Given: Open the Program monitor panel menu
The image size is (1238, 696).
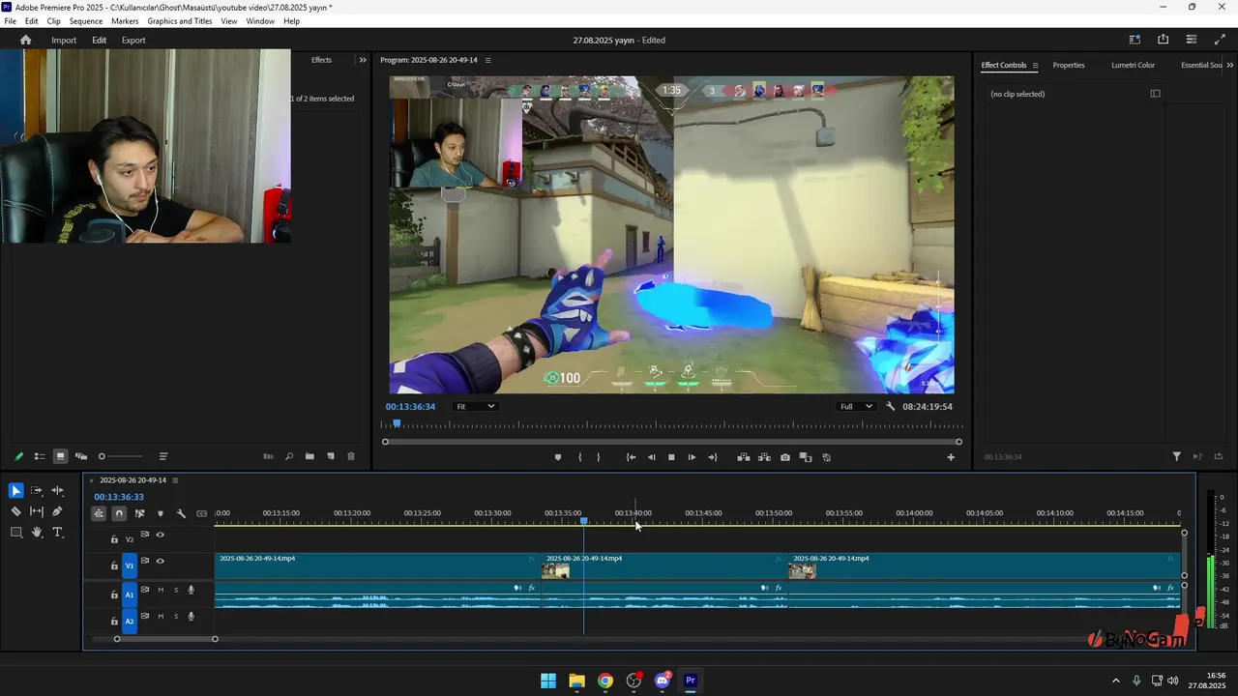Looking at the screenshot, I should coord(487,60).
